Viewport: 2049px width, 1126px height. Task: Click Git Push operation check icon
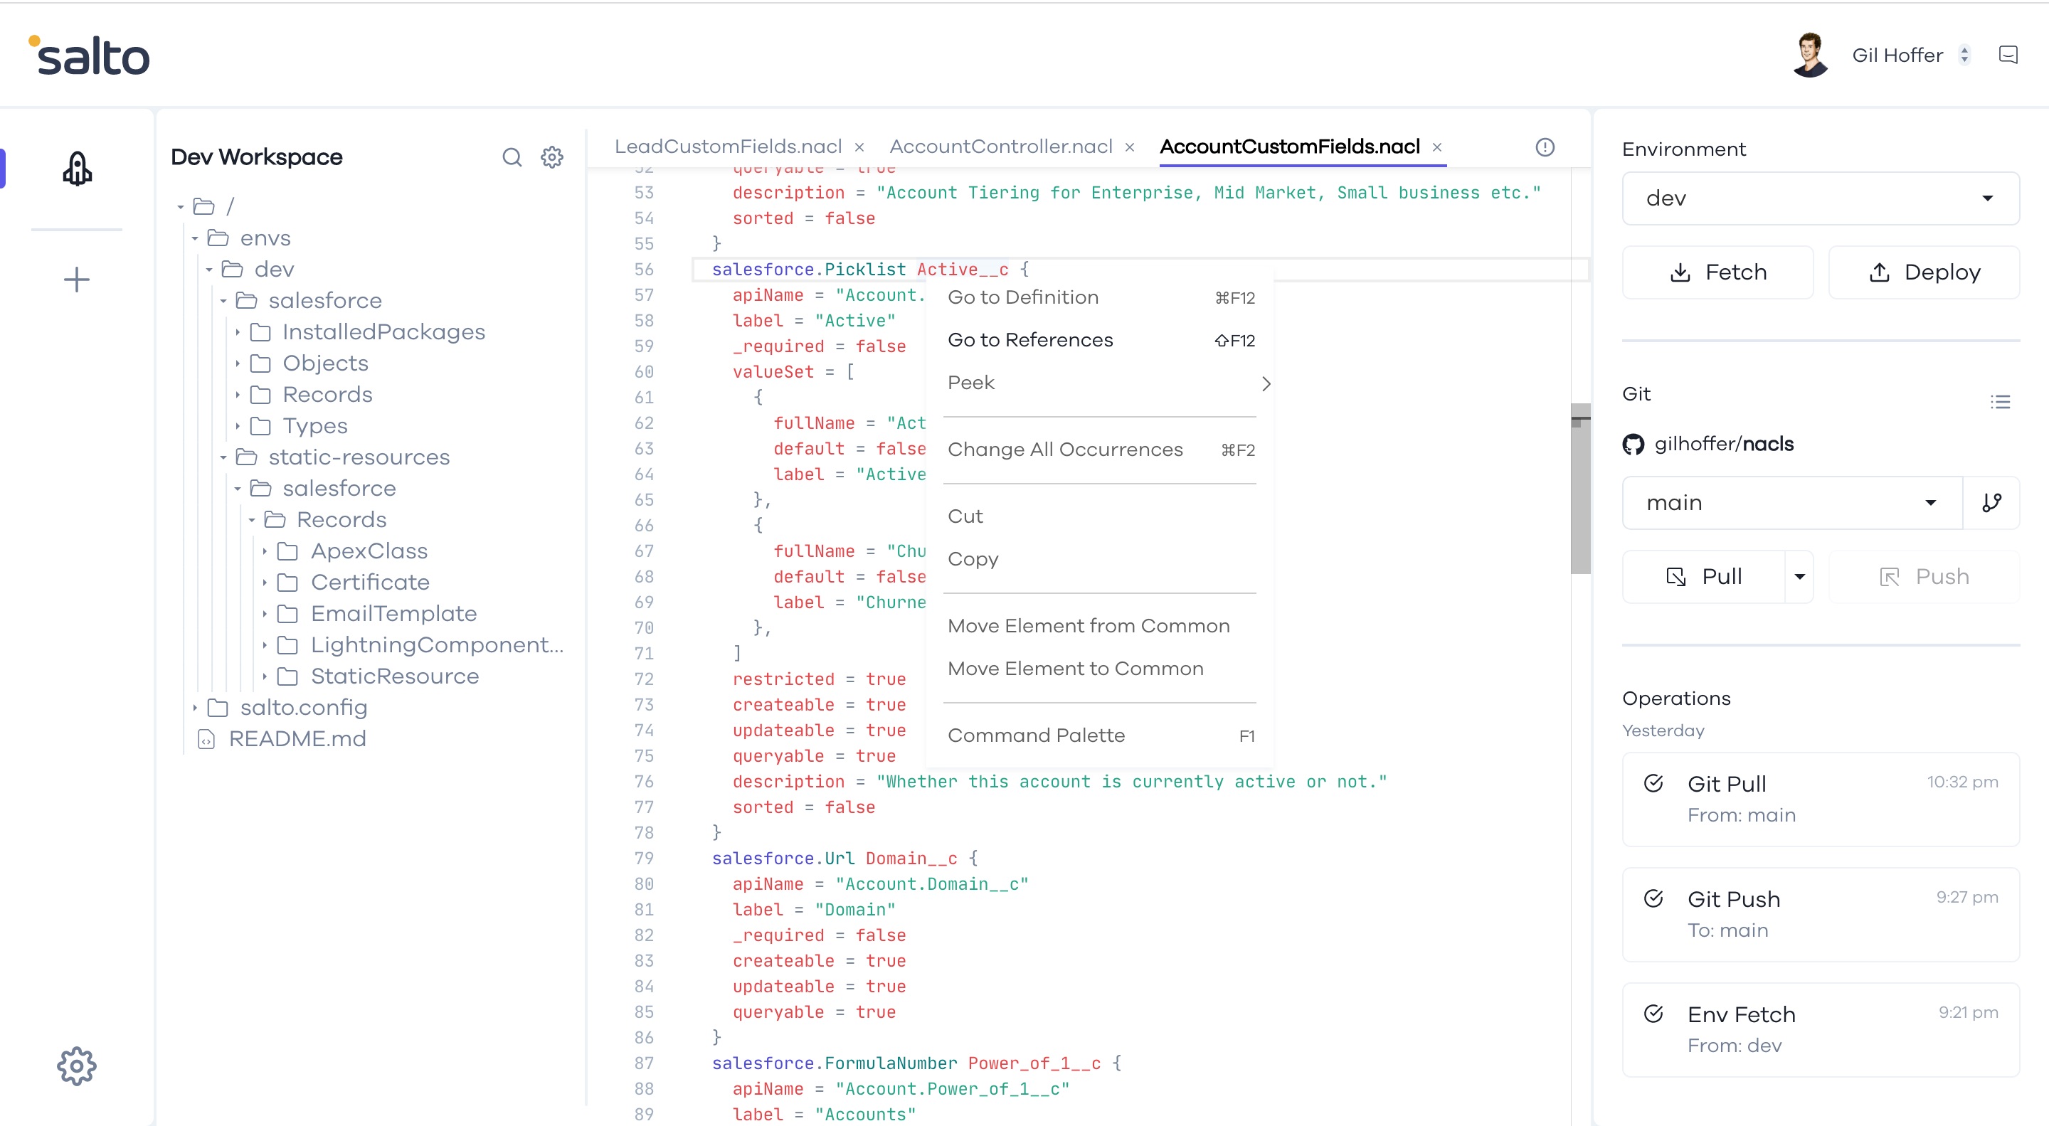1653,898
